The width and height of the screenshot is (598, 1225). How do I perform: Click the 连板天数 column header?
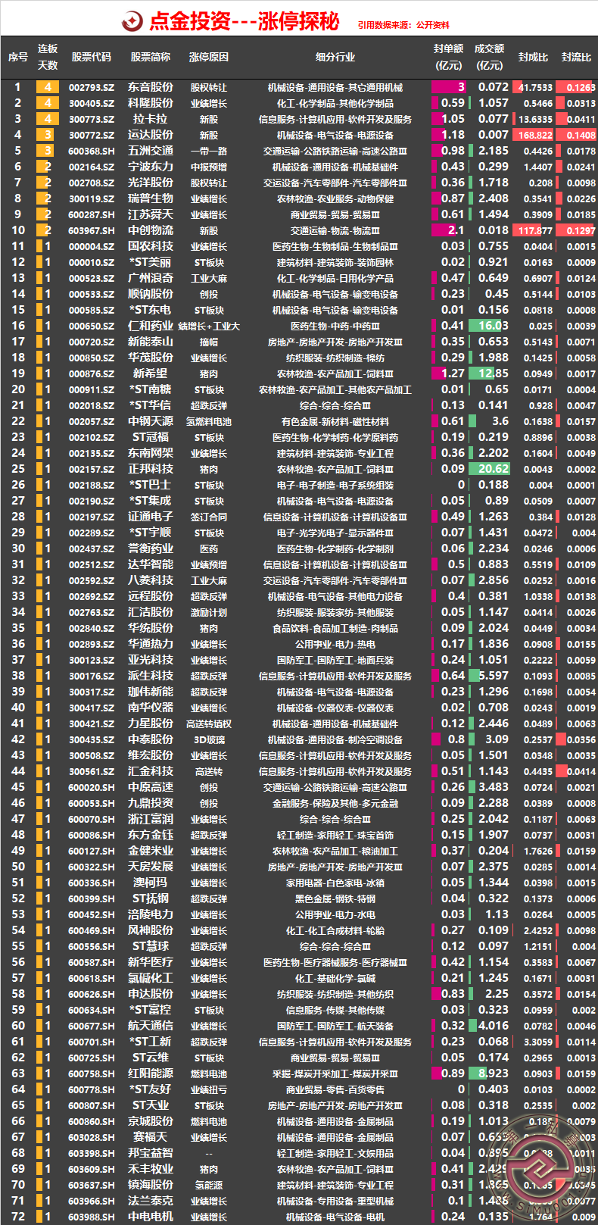click(x=48, y=57)
